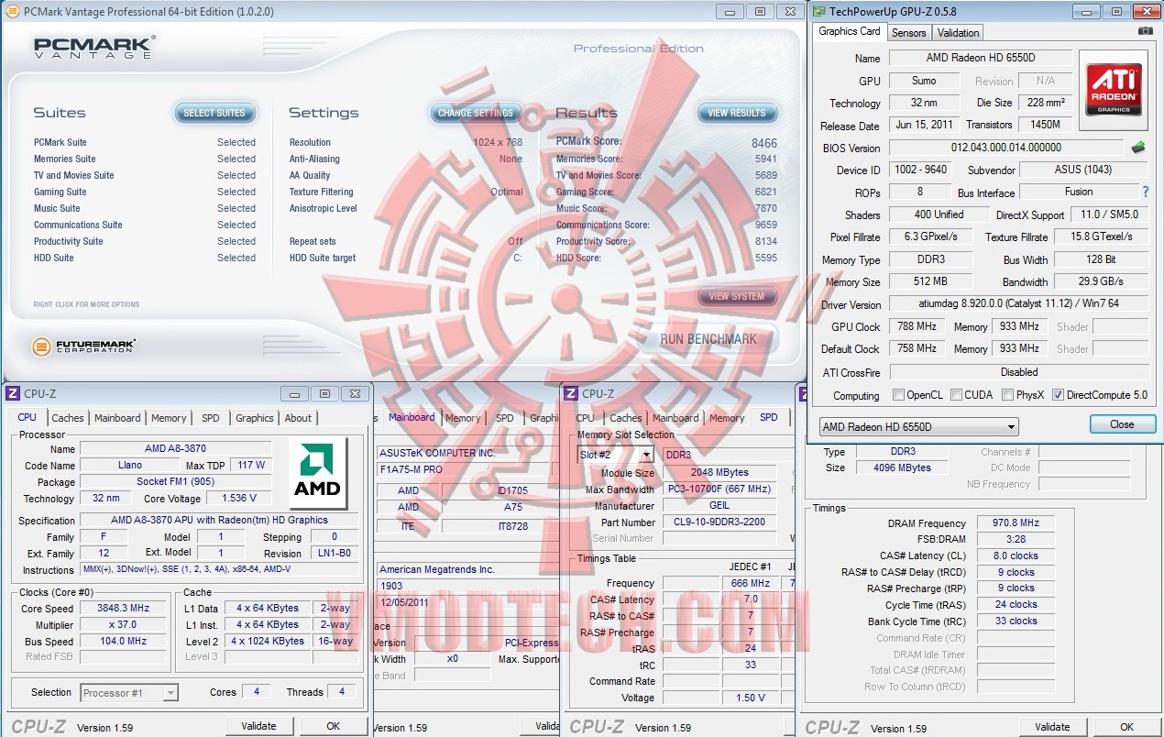Click OK in the leftmost CPU-Z window
Screen dimensions: 1164x737
(x=333, y=726)
